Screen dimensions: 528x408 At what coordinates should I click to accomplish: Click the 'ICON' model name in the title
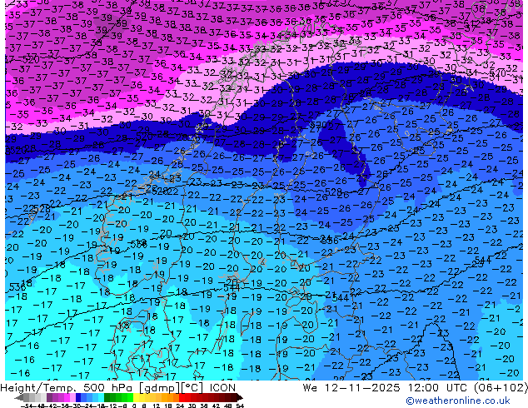222,388
